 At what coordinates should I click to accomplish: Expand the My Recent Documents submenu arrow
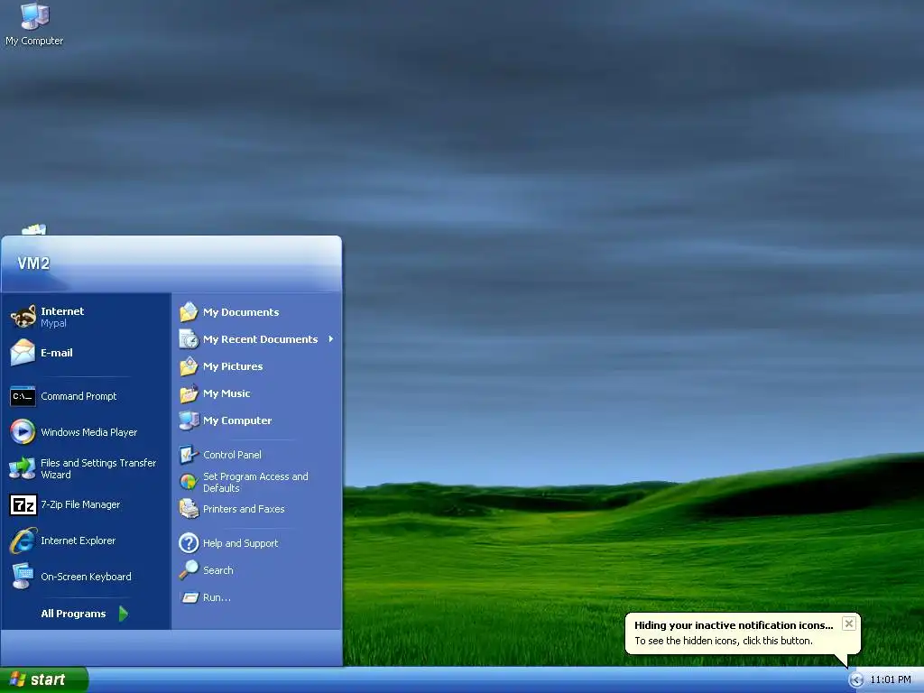click(x=331, y=339)
